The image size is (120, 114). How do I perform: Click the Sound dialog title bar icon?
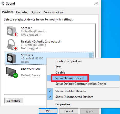point(3,4)
